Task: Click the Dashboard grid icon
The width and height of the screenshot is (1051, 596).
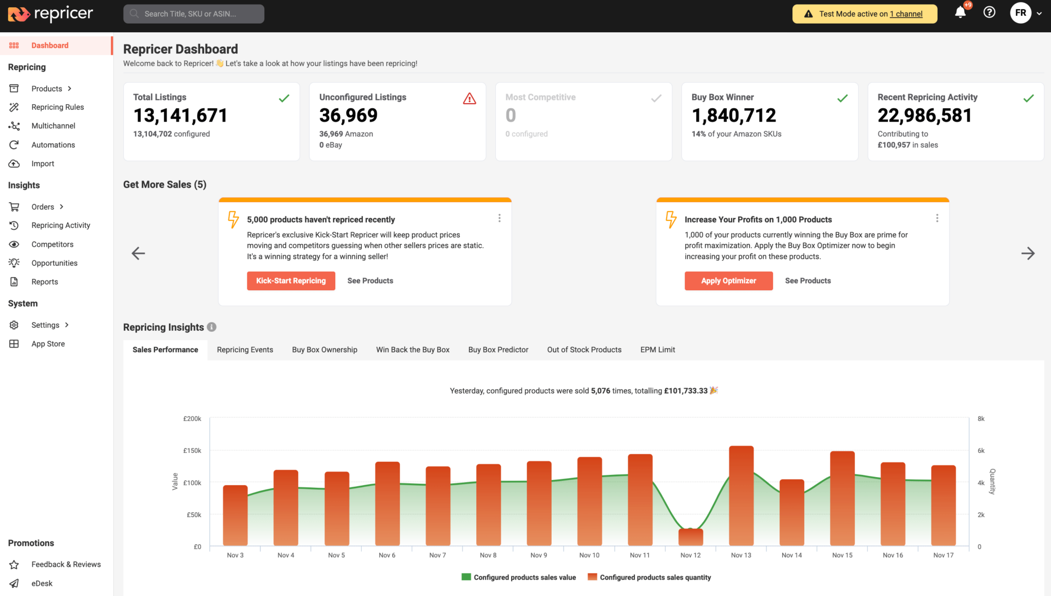Action: (14, 45)
